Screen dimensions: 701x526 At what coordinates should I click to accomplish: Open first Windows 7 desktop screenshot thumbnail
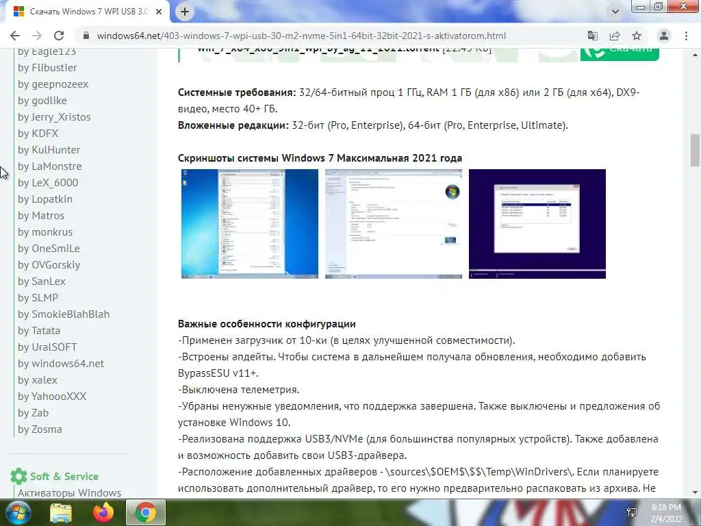250,224
